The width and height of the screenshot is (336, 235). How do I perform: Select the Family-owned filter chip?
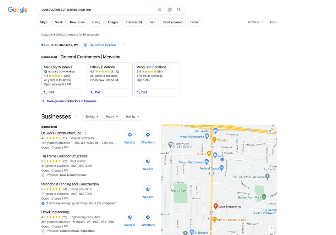click(x=173, y=22)
